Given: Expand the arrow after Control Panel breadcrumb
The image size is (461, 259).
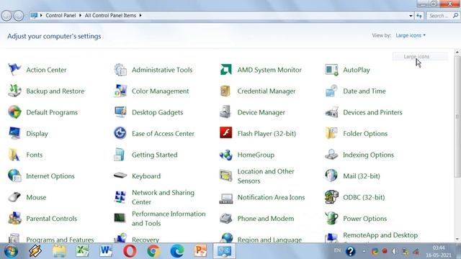Looking at the screenshot, I should [80, 15].
